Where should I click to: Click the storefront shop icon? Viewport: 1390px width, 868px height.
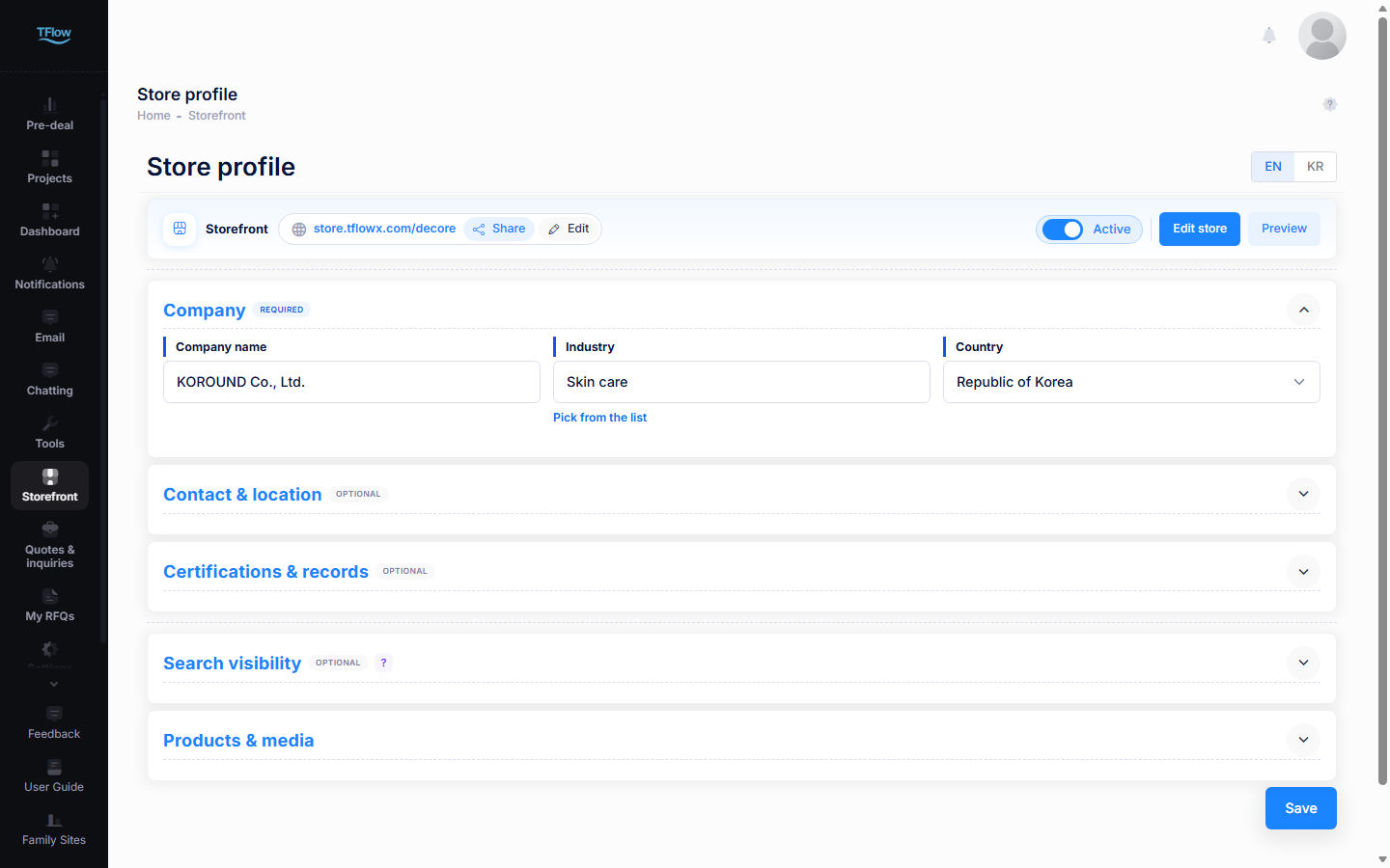[180, 229]
